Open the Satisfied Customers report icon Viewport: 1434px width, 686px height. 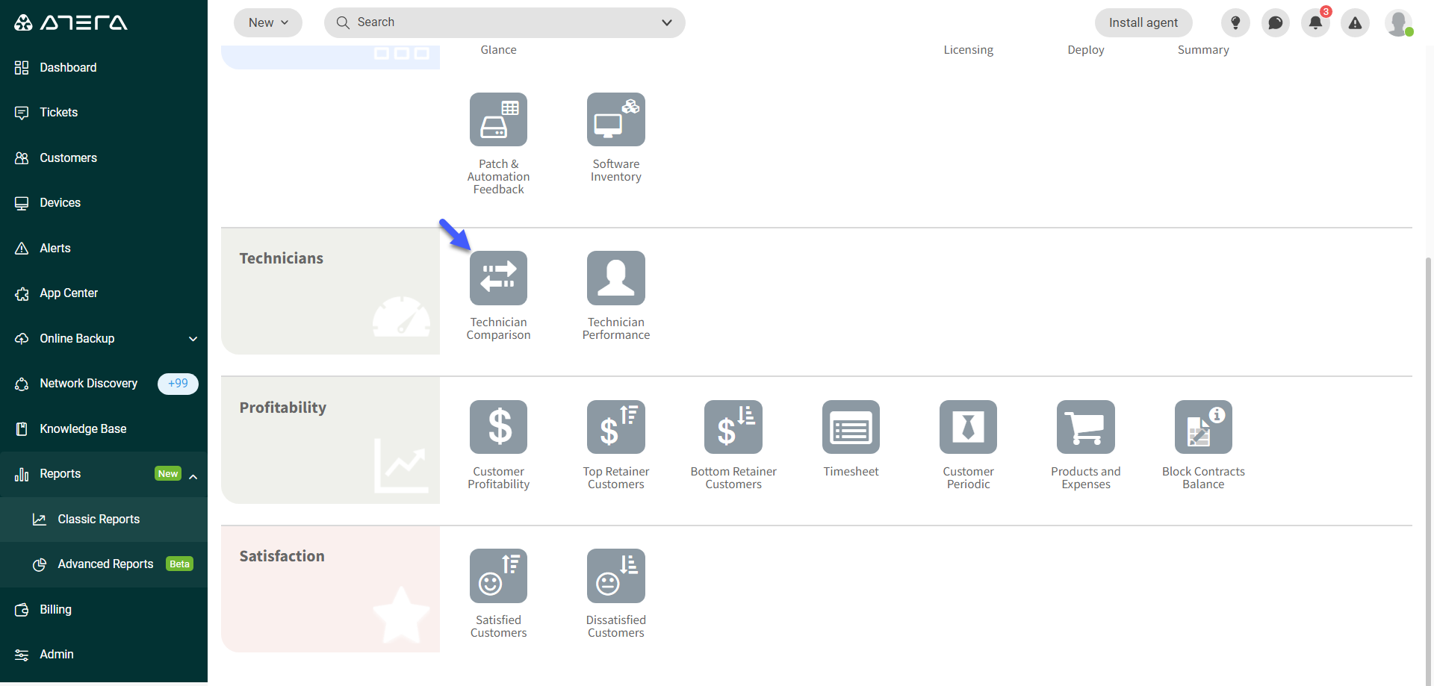(x=498, y=576)
